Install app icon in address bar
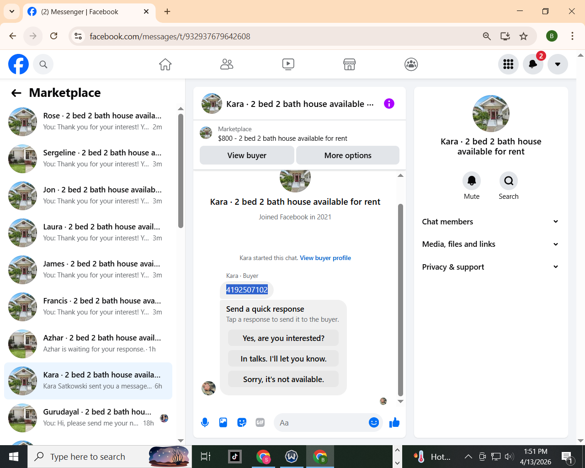Viewport: 585px width, 468px height. pyautogui.click(x=505, y=36)
